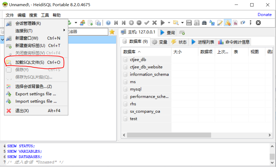Run the query with toolbar play icon

pyautogui.click(x=163, y=23)
